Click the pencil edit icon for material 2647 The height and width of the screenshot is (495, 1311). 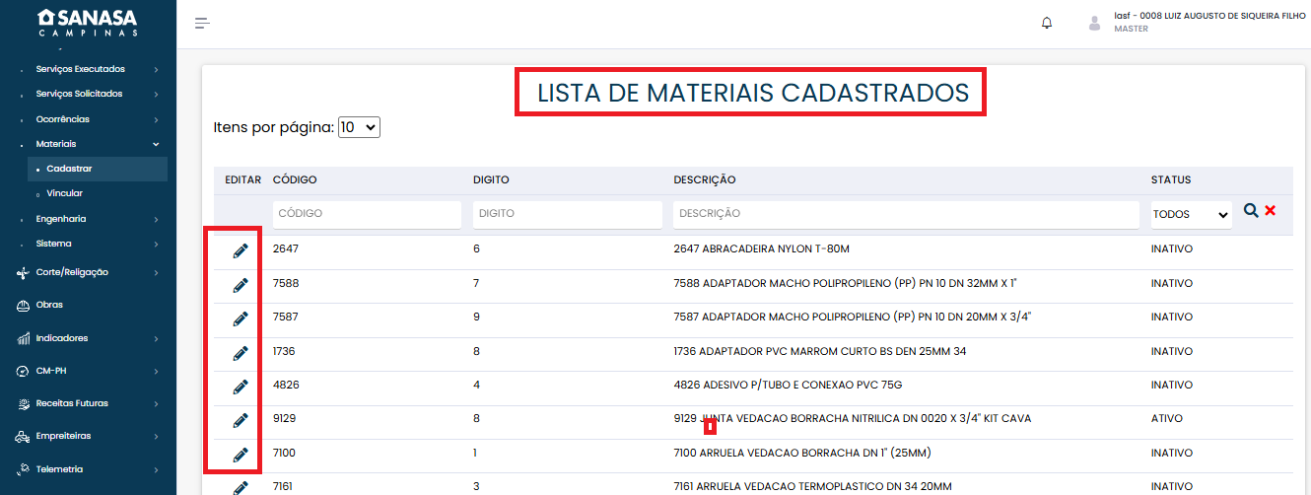(241, 250)
